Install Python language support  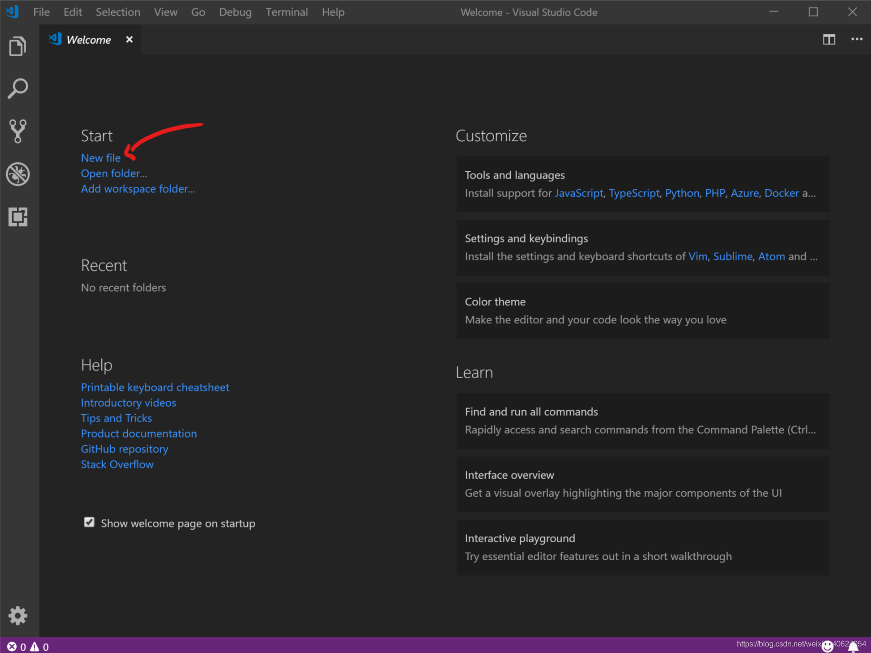682,193
